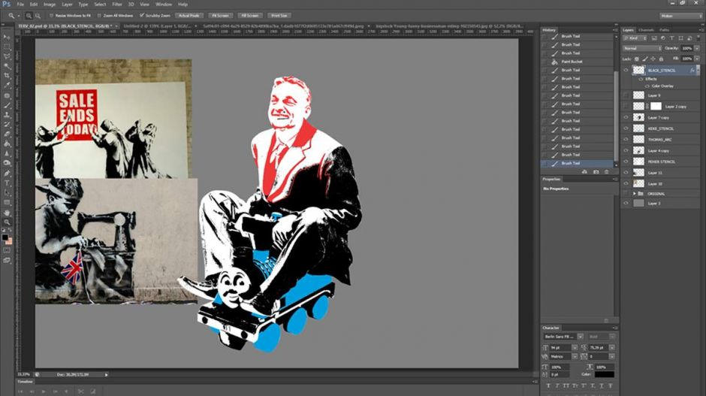Click the foreground color swatch in toolbox

[5, 237]
